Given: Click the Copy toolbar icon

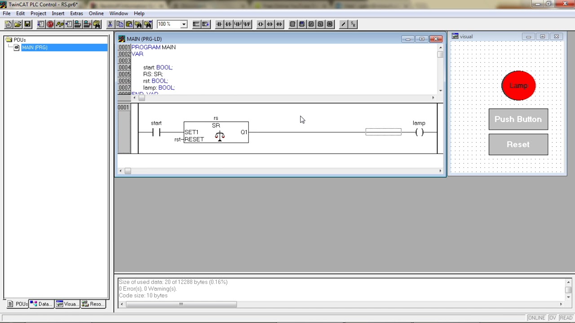Looking at the screenshot, I should [119, 24].
